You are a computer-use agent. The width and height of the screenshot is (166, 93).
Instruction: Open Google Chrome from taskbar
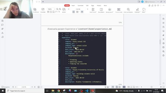click(x=59, y=91)
